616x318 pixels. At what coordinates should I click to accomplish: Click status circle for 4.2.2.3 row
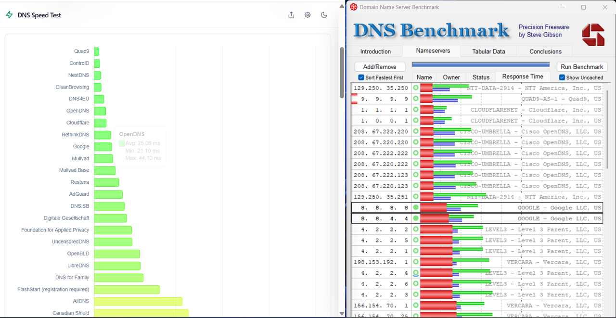416,294
